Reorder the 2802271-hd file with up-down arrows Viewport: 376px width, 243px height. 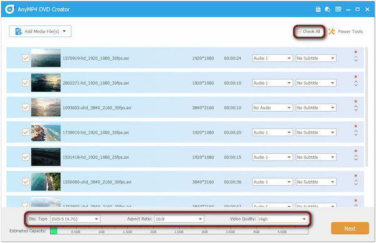tap(356, 84)
